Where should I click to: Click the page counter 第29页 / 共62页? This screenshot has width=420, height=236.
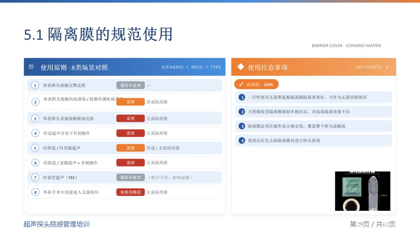tap(373, 224)
